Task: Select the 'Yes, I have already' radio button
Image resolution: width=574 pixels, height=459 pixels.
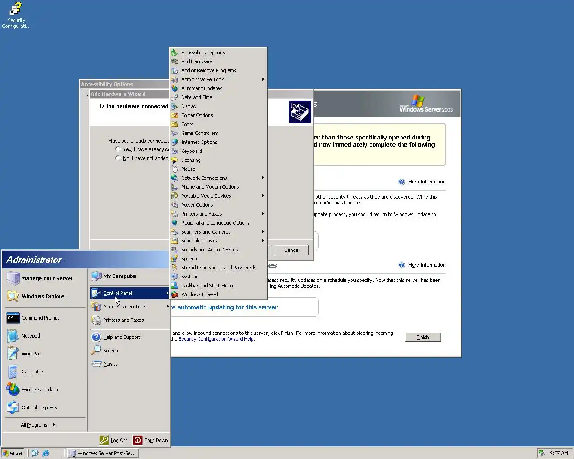Action: 118,149
